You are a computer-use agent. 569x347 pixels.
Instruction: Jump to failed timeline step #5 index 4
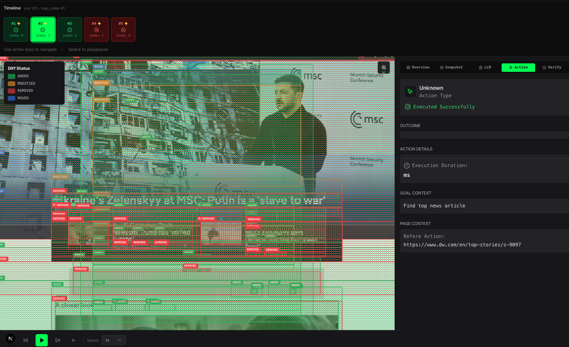tap(123, 29)
